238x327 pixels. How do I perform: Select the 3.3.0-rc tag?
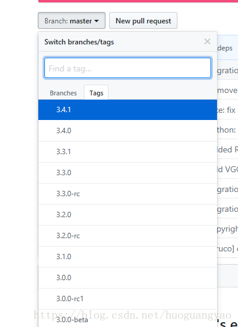[x=128, y=194]
